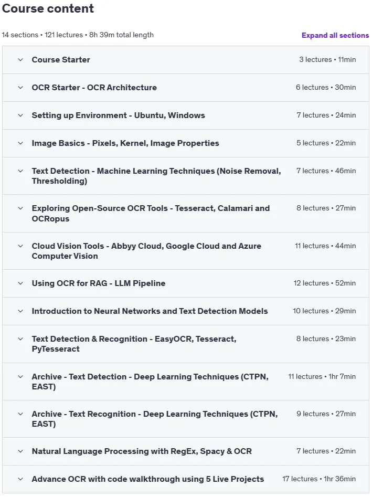
Task: Click chevron for Using OCR for RAG
Action: [20, 283]
